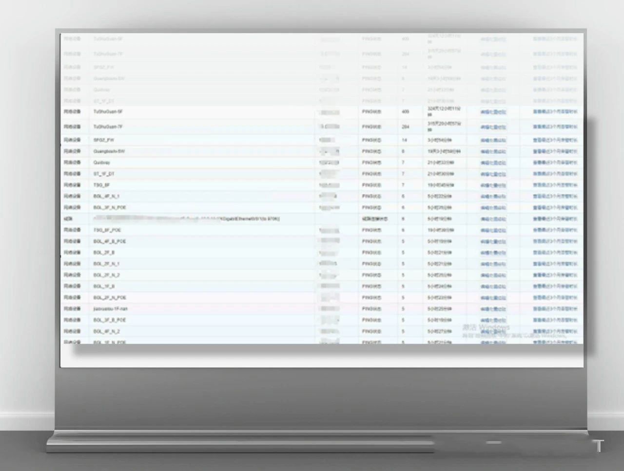The width and height of the screenshot is (624, 471).
Task: Select the BOL_3F_N_POE device row name
Action: 109,207
